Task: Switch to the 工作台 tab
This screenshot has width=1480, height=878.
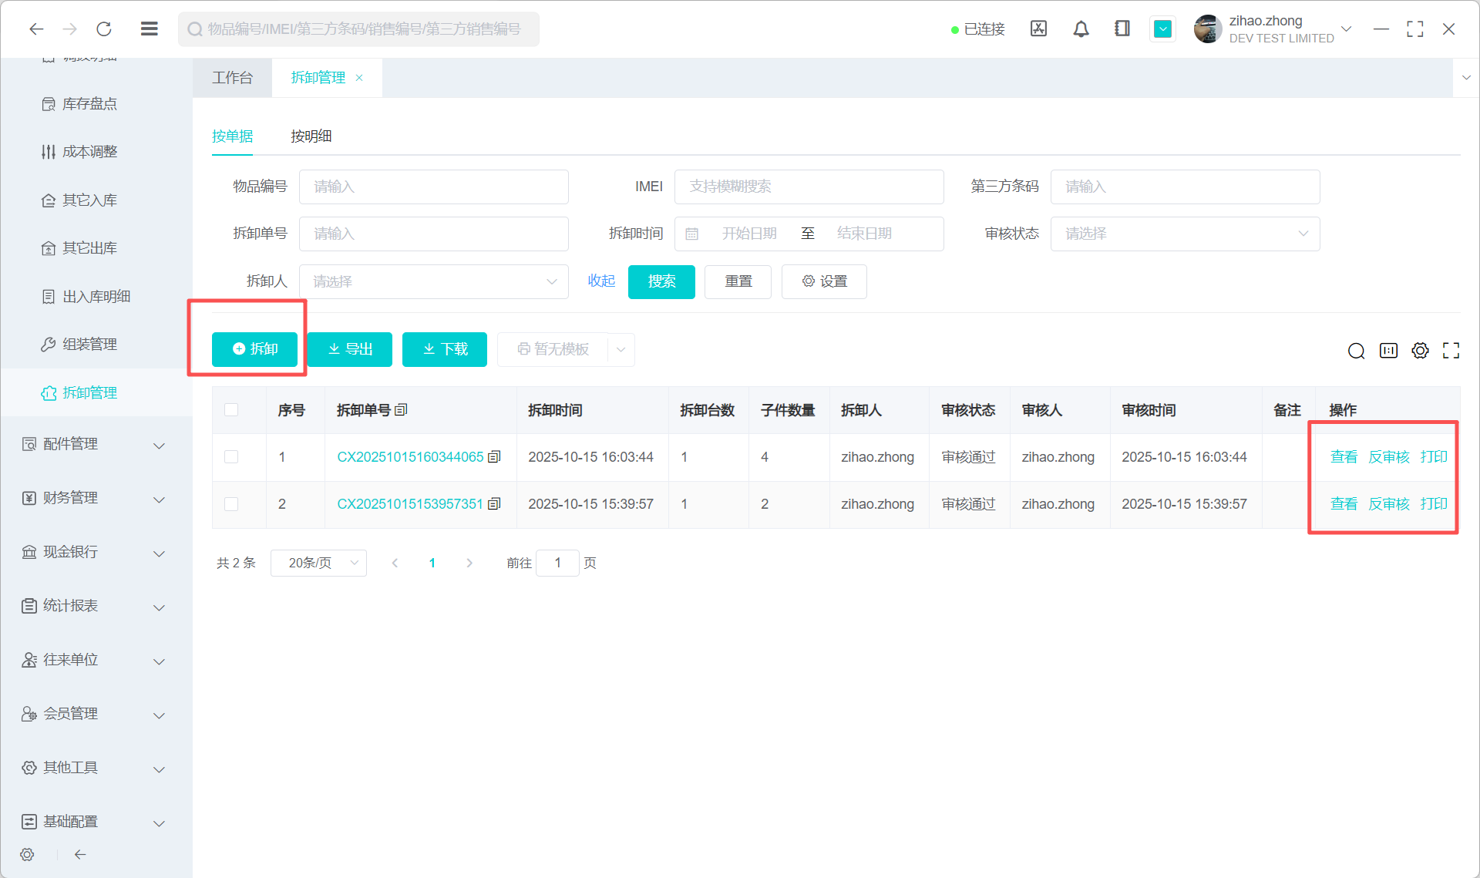Action: [x=232, y=78]
